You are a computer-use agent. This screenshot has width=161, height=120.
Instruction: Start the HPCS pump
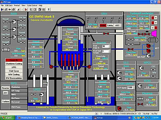coord(142,68)
